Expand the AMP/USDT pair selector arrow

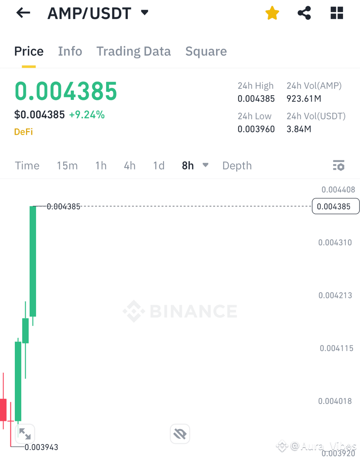(145, 13)
